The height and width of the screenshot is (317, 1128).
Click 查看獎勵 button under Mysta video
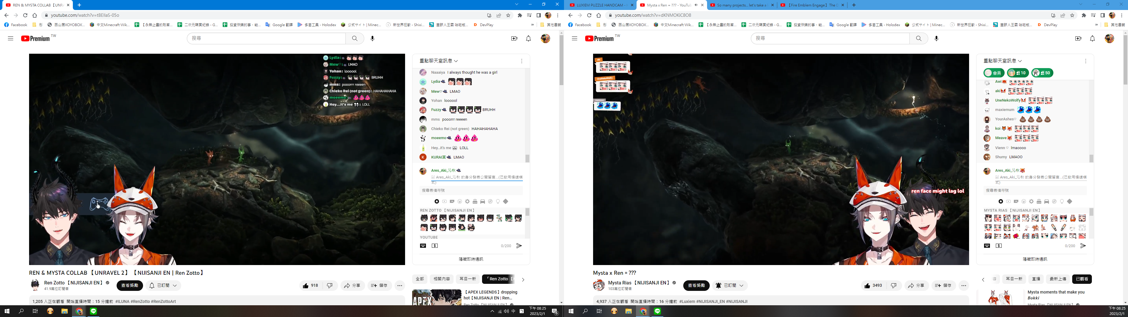point(696,286)
